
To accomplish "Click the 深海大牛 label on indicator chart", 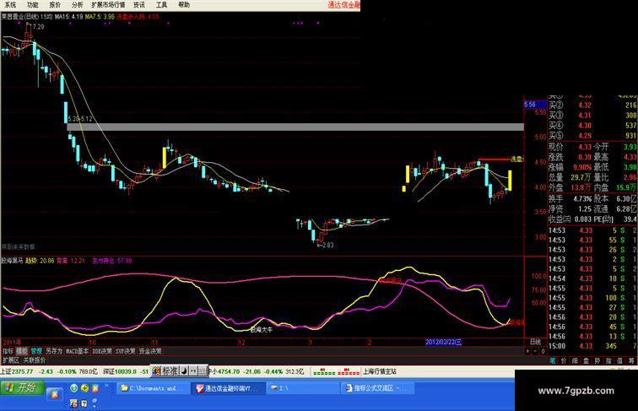I will pos(261,330).
